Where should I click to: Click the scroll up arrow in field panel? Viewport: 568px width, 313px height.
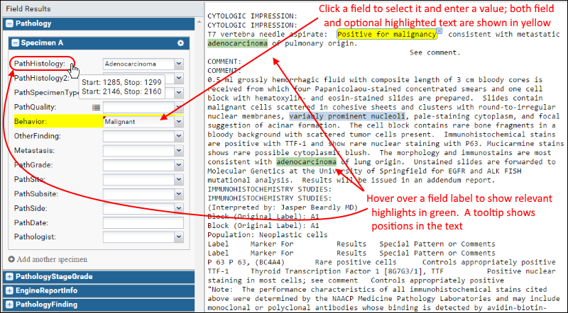[x=199, y=23]
